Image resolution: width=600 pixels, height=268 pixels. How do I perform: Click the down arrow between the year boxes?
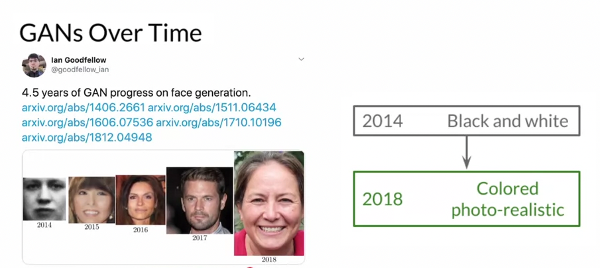(467, 153)
